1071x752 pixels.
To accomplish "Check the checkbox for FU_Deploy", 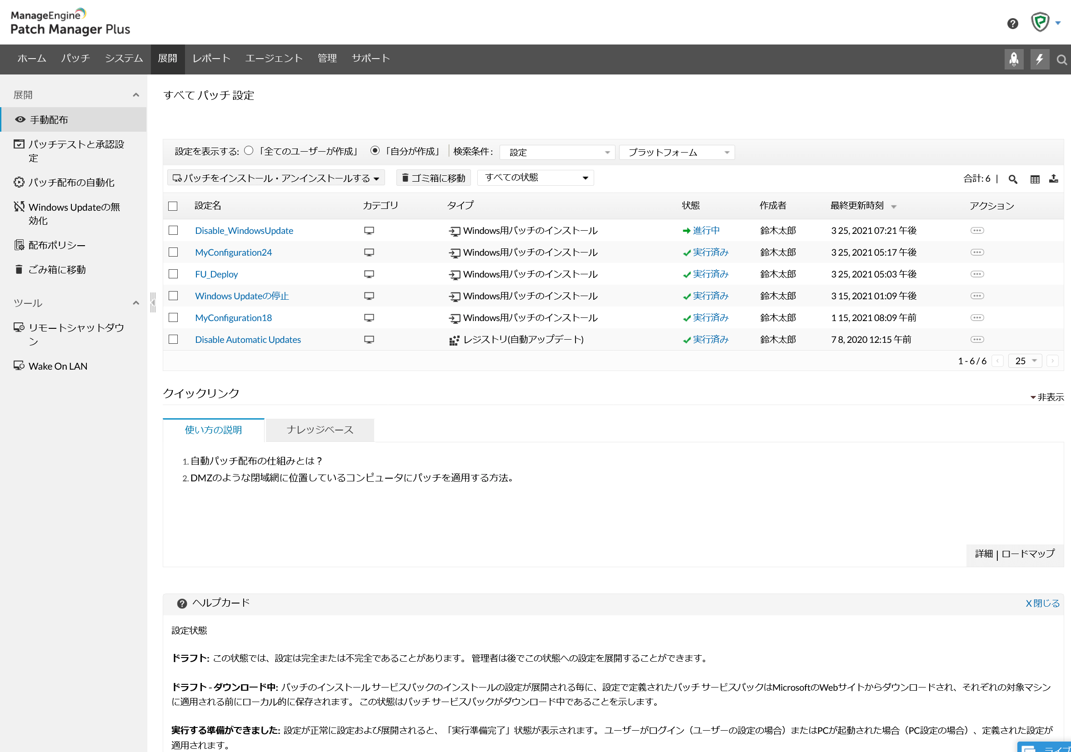I will (173, 274).
